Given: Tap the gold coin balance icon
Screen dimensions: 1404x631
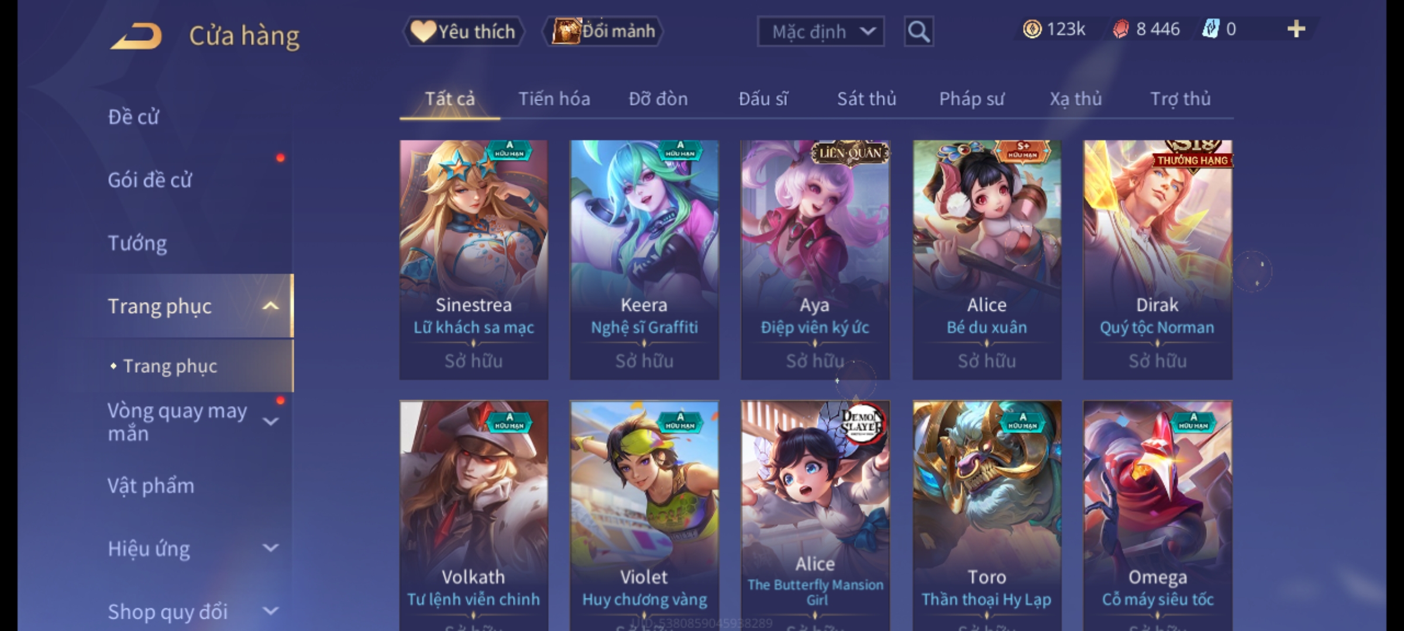Looking at the screenshot, I should tap(1032, 29).
